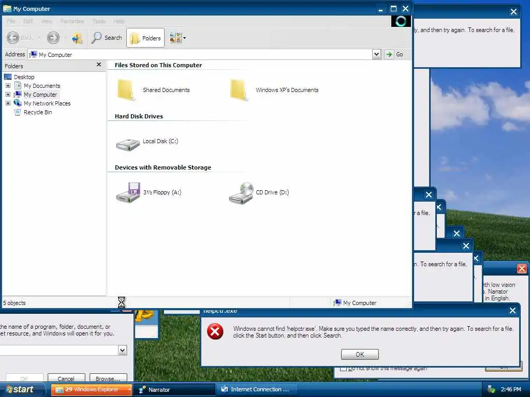Select Desktop in the folder tree
Viewport: 530px width, 397px height.
click(24, 77)
